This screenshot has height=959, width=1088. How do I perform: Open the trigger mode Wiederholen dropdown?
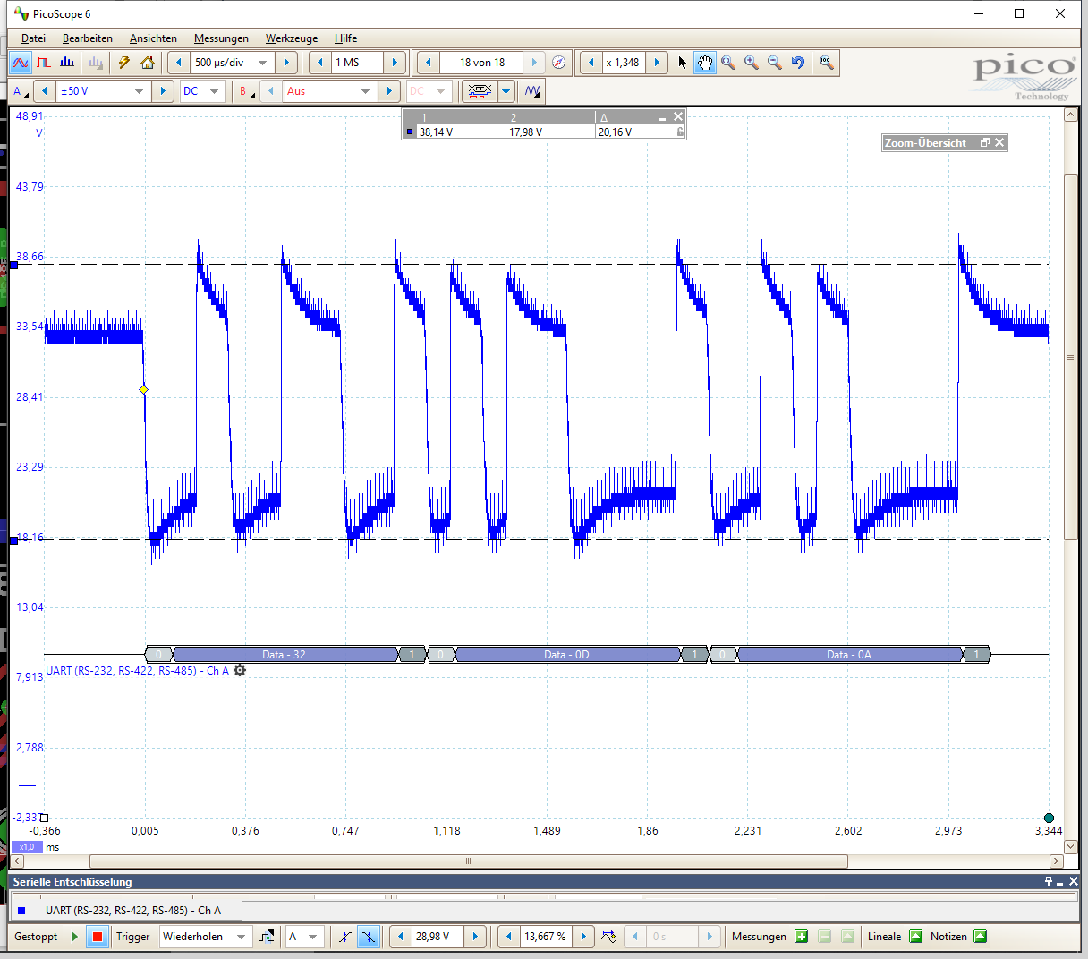click(241, 937)
